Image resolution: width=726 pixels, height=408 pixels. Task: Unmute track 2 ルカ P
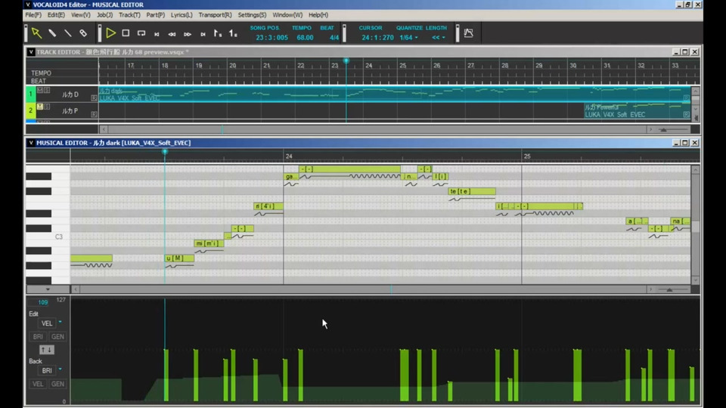(40, 107)
